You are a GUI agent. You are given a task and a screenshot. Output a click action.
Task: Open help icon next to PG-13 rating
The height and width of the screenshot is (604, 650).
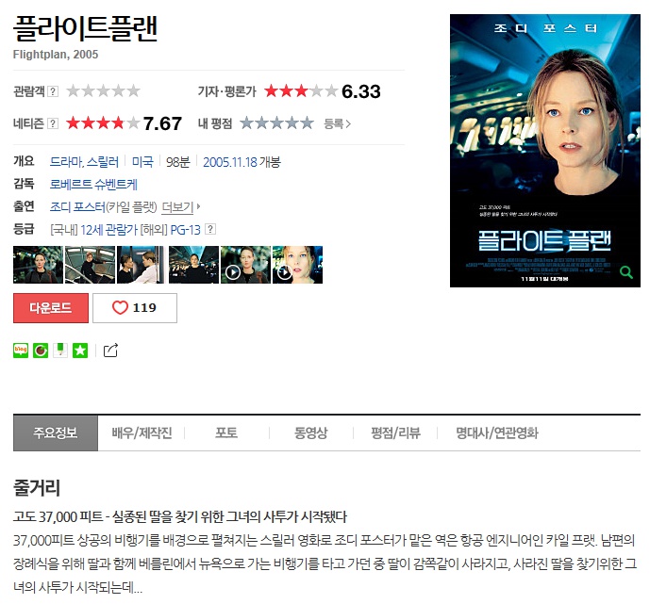[210, 229]
